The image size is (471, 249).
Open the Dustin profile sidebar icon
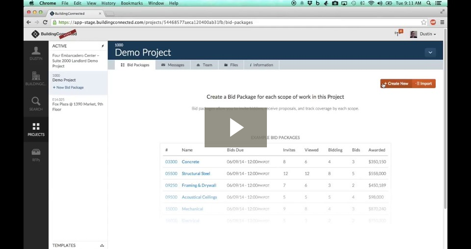36,53
